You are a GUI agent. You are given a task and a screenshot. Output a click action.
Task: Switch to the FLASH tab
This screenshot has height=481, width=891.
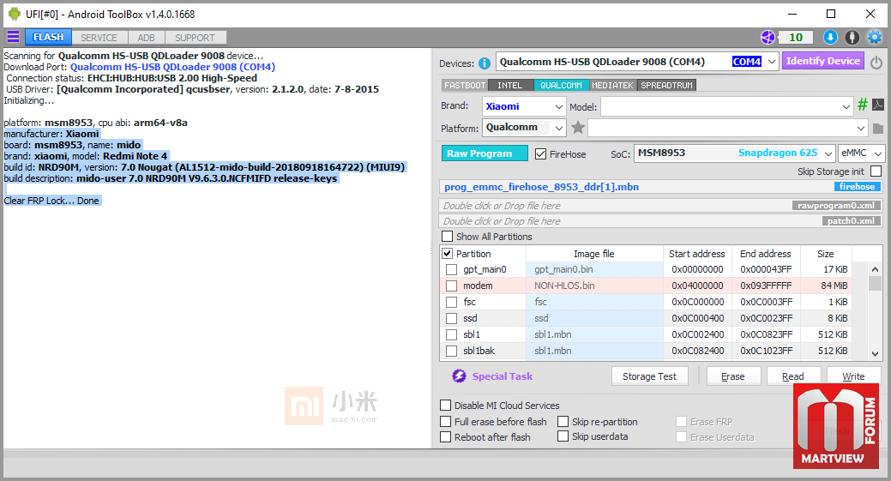(48, 37)
